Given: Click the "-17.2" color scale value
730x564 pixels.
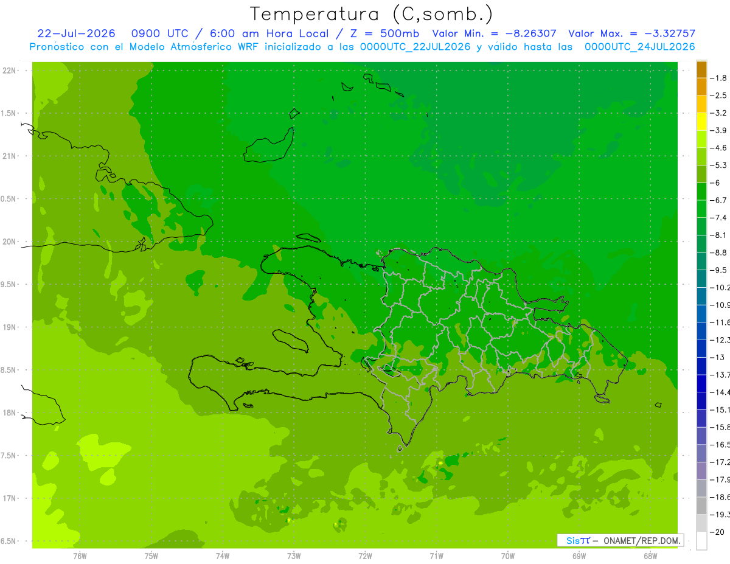Looking at the screenshot, I should (720, 462).
